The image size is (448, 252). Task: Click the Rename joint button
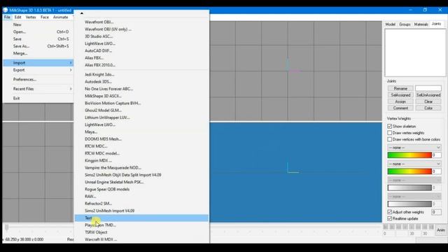400,89
